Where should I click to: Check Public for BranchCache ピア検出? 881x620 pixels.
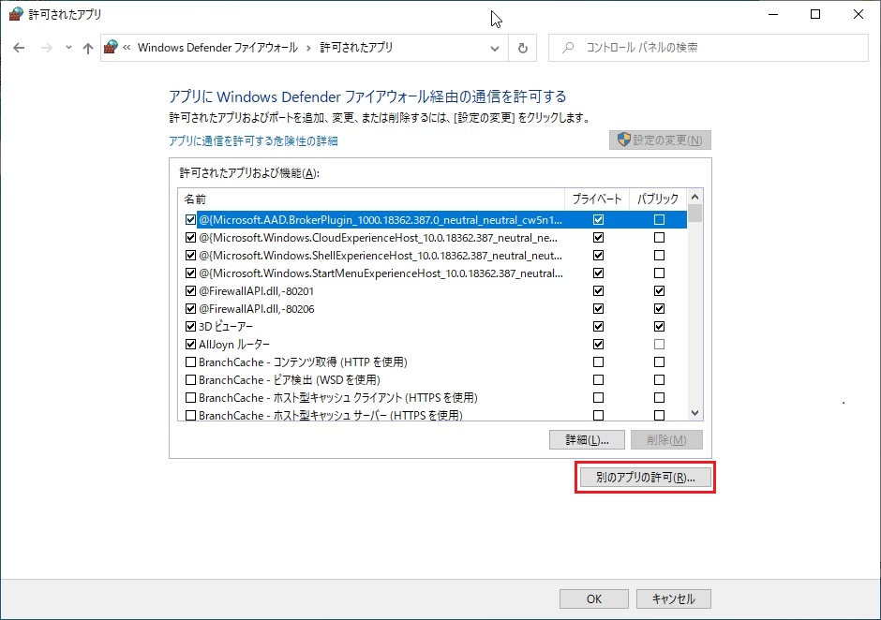pyautogui.click(x=659, y=379)
